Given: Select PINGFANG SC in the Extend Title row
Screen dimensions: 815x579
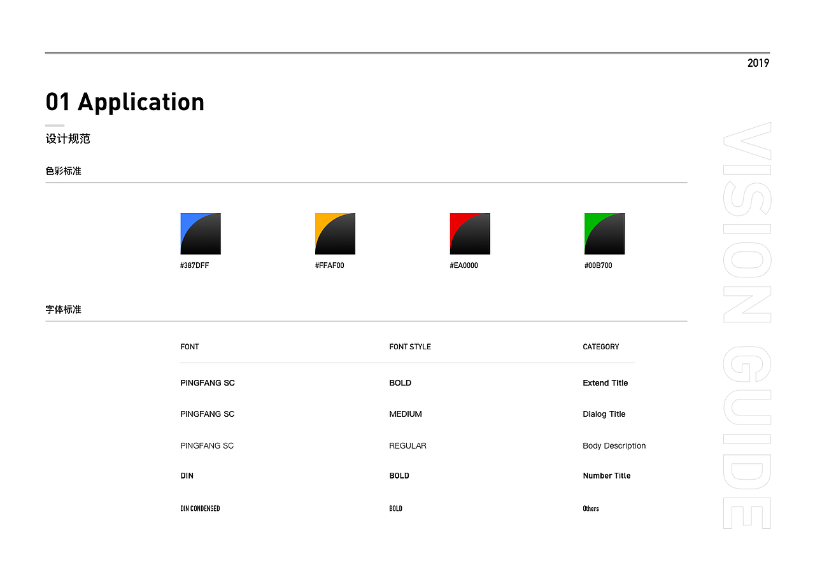Looking at the screenshot, I should (208, 383).
